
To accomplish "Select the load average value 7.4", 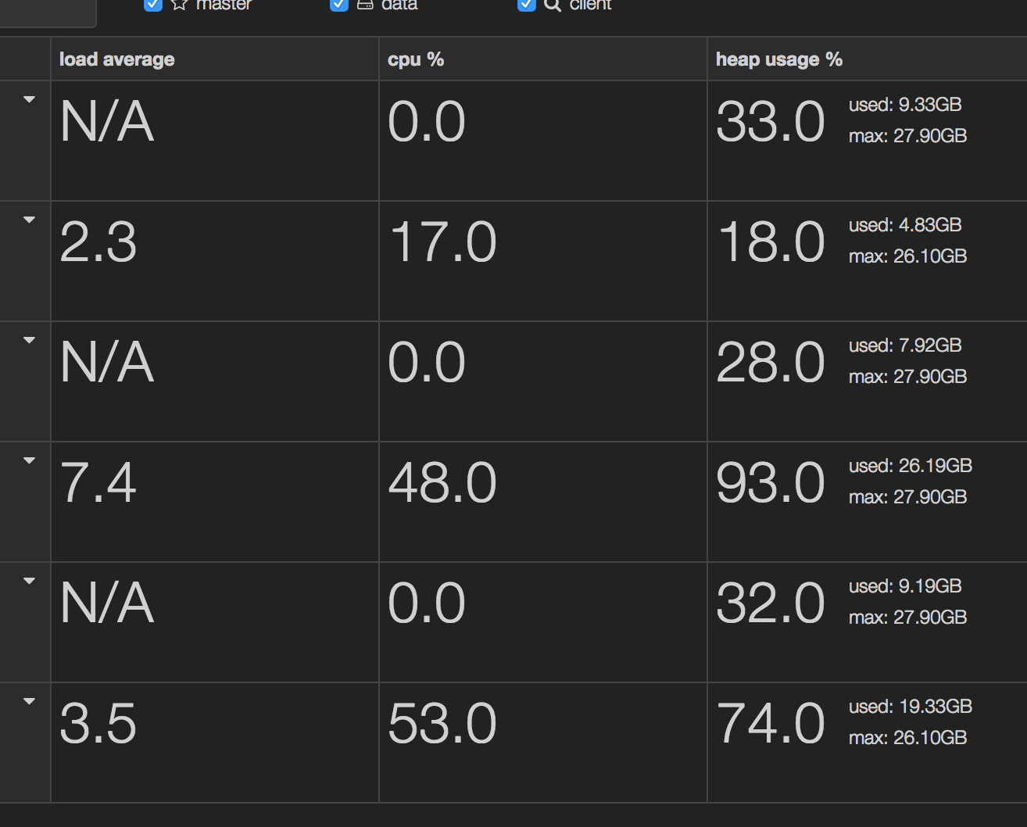I will pos(98,482).
